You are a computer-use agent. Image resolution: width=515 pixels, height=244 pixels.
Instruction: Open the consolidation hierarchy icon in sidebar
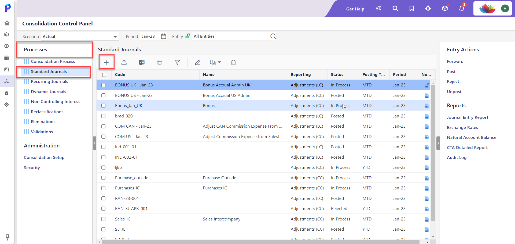7,81
